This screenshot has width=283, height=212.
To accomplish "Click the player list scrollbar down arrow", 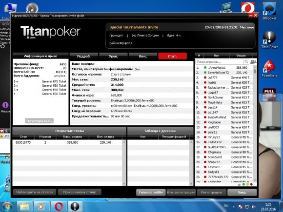I will pos(255,180).
